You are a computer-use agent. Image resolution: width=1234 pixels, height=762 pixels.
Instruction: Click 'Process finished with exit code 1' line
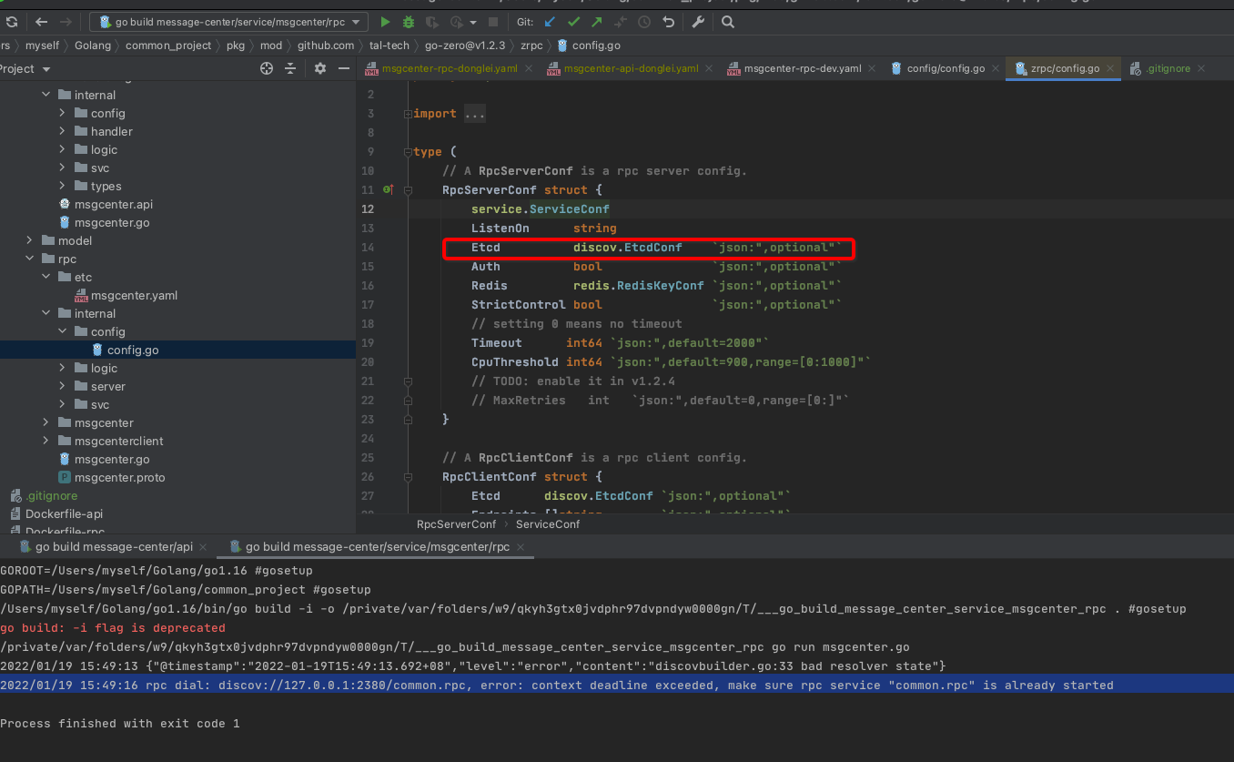[x=120, y=723]
